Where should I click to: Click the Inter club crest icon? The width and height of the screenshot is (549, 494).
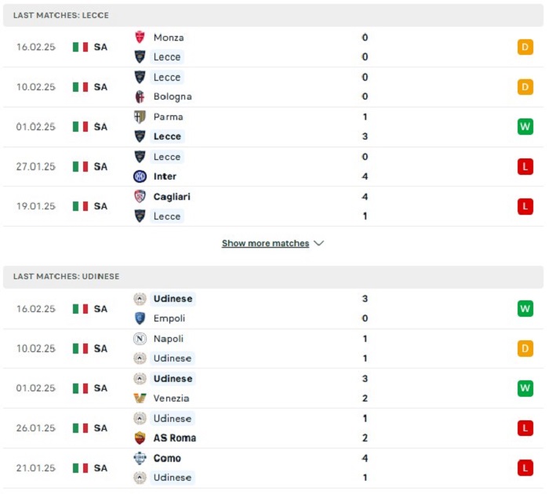140,176
